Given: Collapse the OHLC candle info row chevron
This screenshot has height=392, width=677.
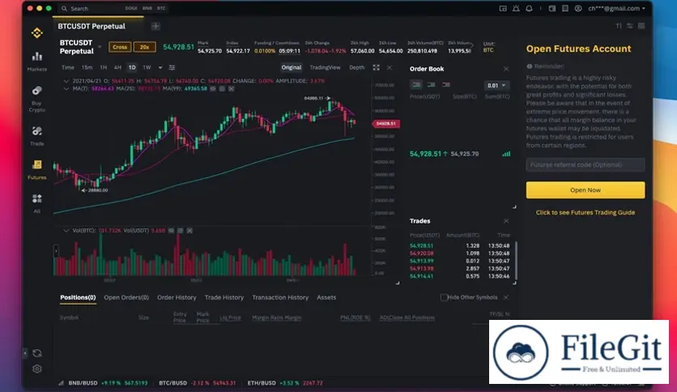Looking at the screenshot, I should coord(66,81).
